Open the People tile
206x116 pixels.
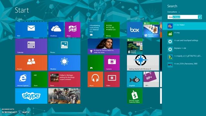click(31, 63)
